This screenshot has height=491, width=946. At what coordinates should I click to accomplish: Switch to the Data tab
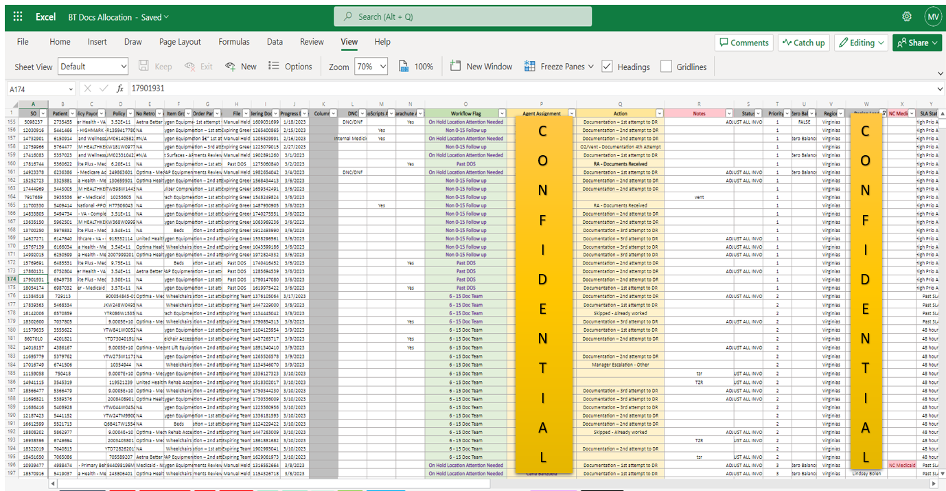click(275, 42)
